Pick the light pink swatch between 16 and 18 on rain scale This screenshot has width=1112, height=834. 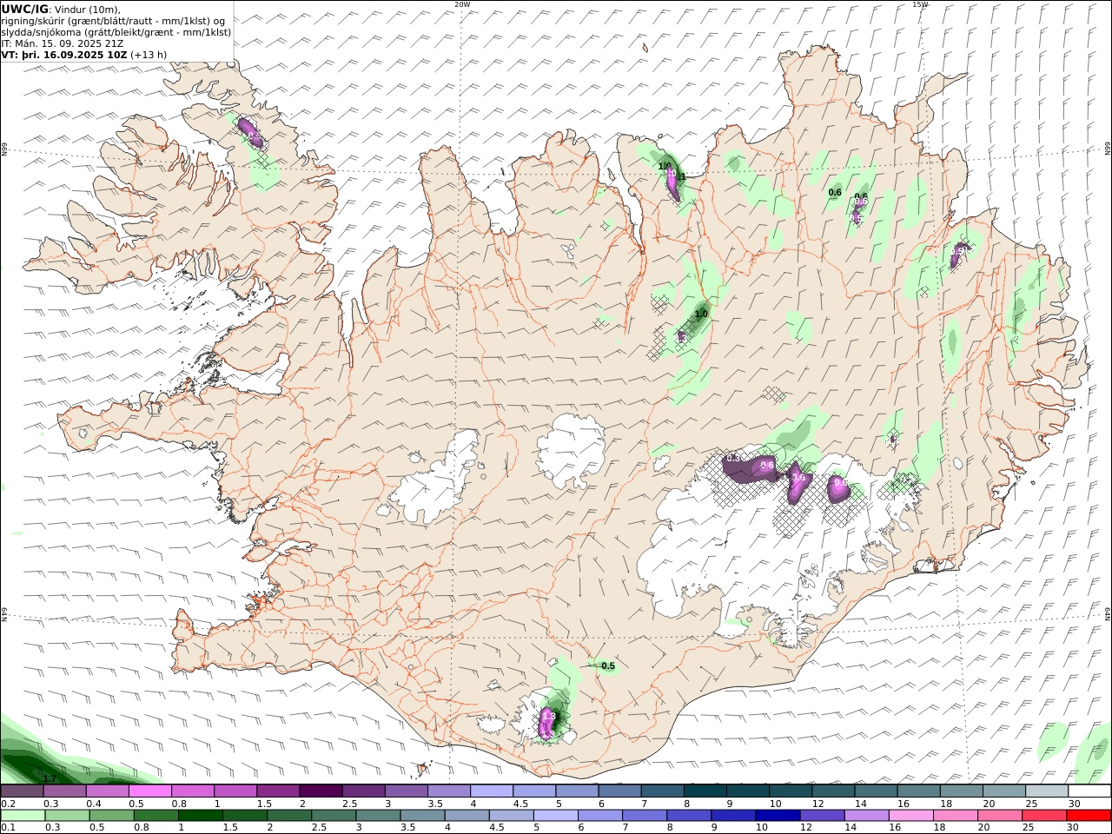pos(911,815)
